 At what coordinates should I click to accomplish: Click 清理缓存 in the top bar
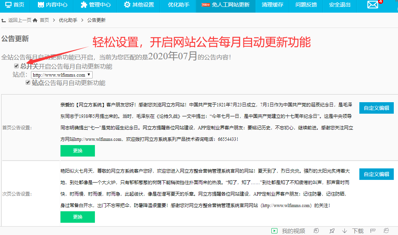tap(272, 5)
